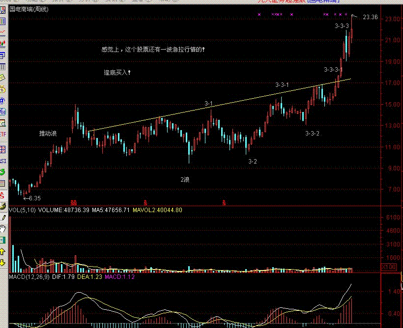This screenshot has width=403, height=328.
Task: Click the blue @ information icon
Action: tap(2, 101)
